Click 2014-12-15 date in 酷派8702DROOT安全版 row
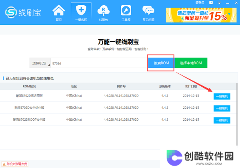Screen dimensions: 240x168 point(191,119)
